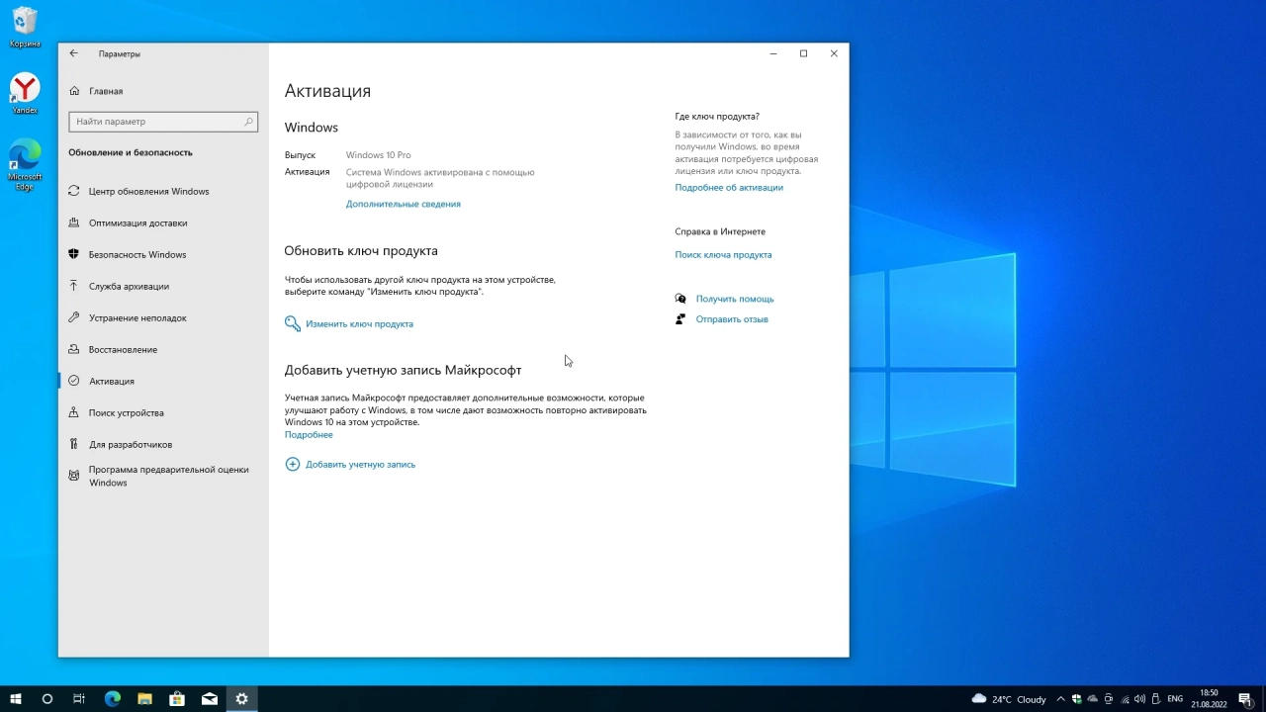Open File Explorer from the taskbar
This screenshot has height=712, width=1266.
(144, 699)
